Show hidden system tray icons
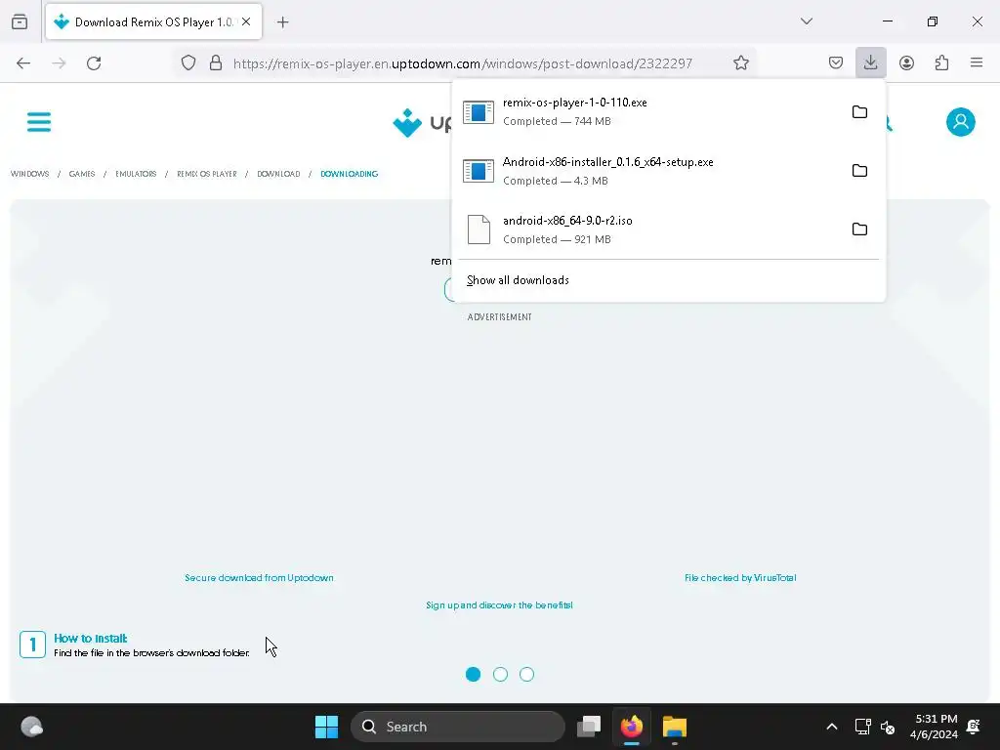 pos(832,727)
